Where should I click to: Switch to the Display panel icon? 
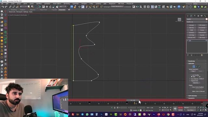pos(201,16)
